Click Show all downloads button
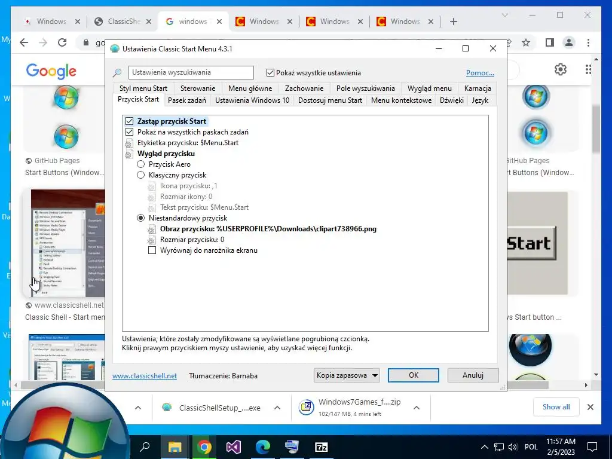The image size is (612, 459). [556, 407]
